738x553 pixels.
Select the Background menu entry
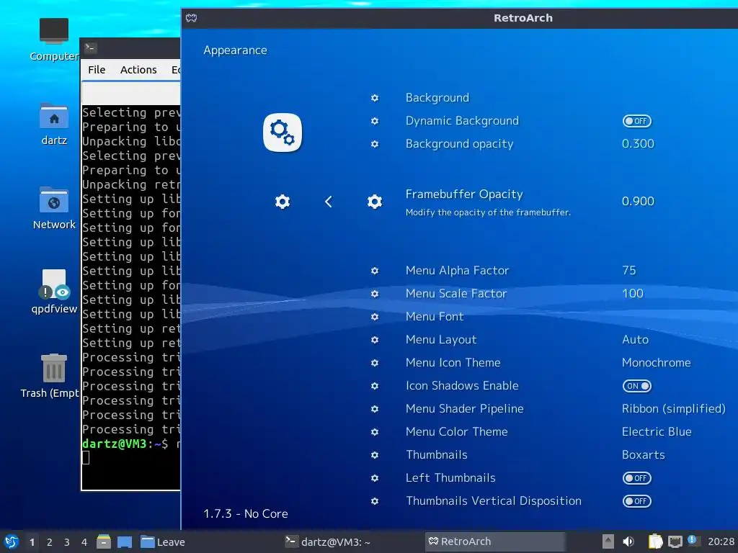coord(437,98)
